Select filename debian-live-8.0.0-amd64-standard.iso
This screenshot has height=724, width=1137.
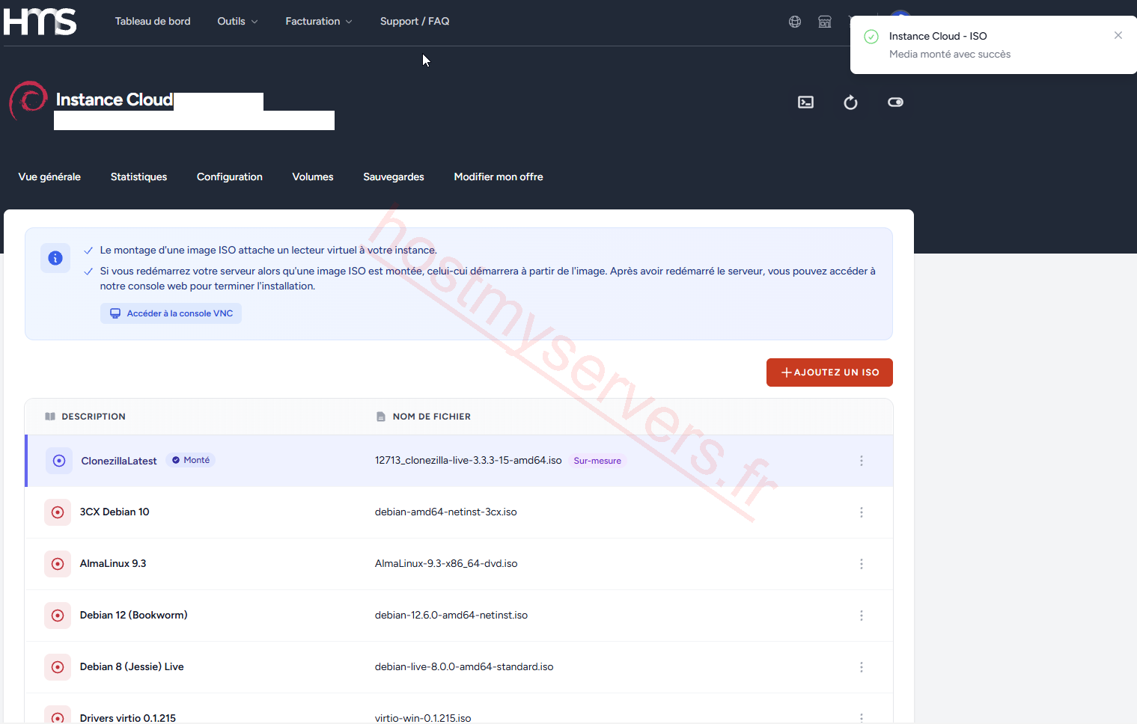464,667
